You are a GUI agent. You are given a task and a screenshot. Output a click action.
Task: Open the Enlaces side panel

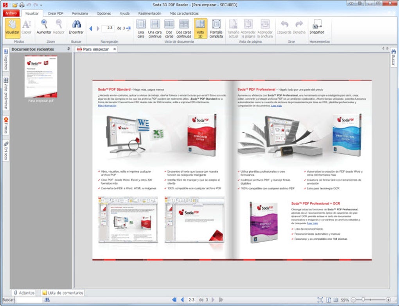6,150
